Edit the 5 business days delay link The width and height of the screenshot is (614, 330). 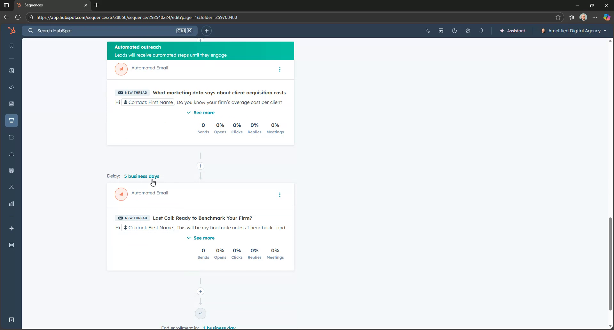point(142,176)
